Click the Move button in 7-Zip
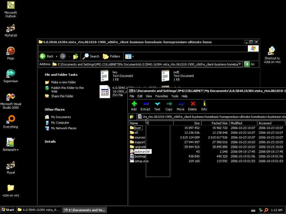Viewport: 286px width, 214px height. tap(180, 106)
